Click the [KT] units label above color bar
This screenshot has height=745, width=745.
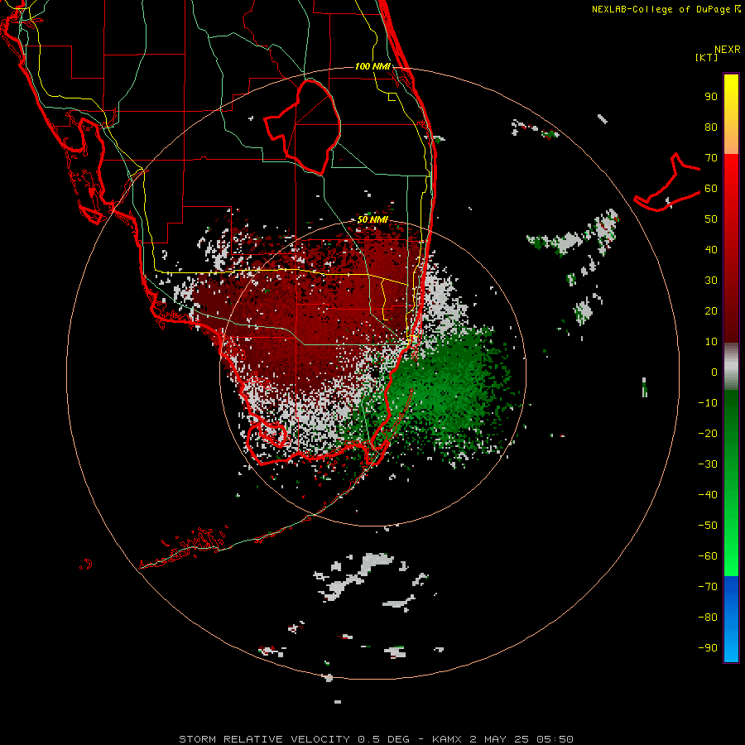click(706, 57)
